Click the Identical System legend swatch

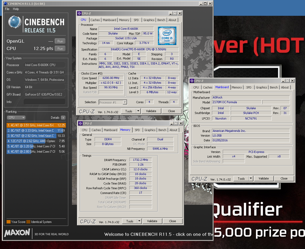tap(28, 222)
